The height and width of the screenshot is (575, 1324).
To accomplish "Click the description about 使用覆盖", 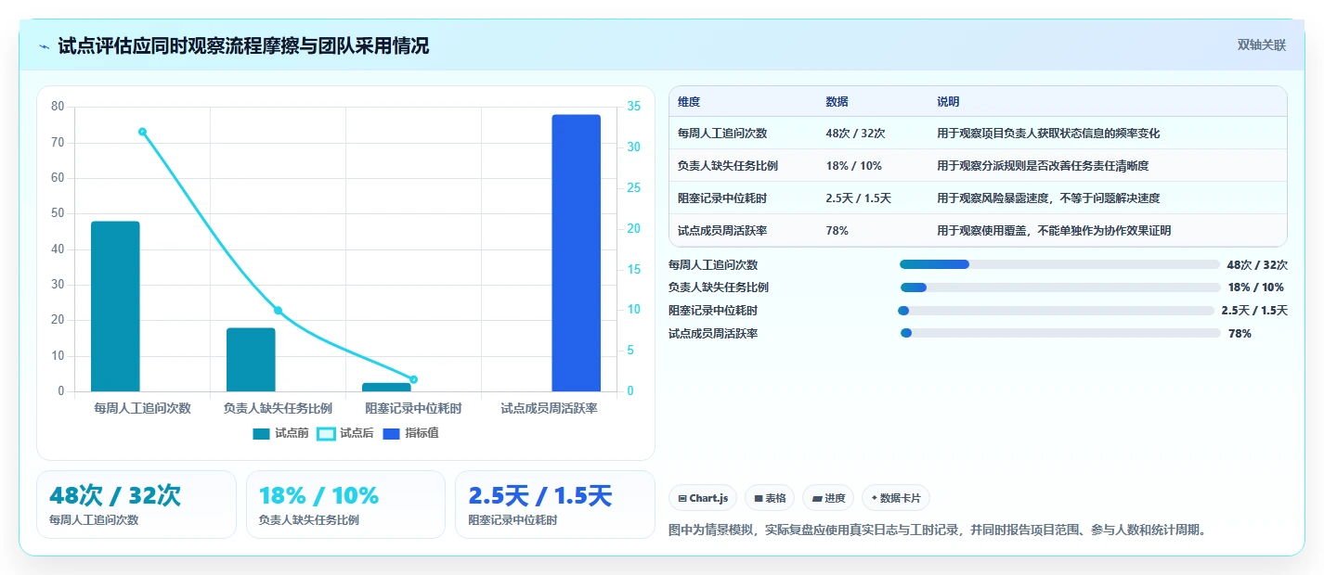I will point(1054,231).
